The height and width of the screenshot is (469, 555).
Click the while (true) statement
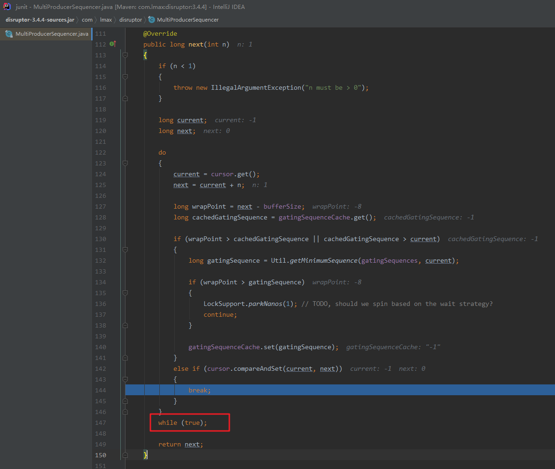coord(182,422)
